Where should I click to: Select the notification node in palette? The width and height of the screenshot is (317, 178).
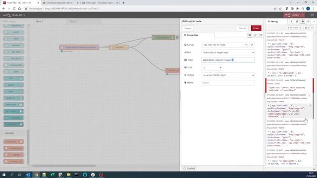coord(13,105)
